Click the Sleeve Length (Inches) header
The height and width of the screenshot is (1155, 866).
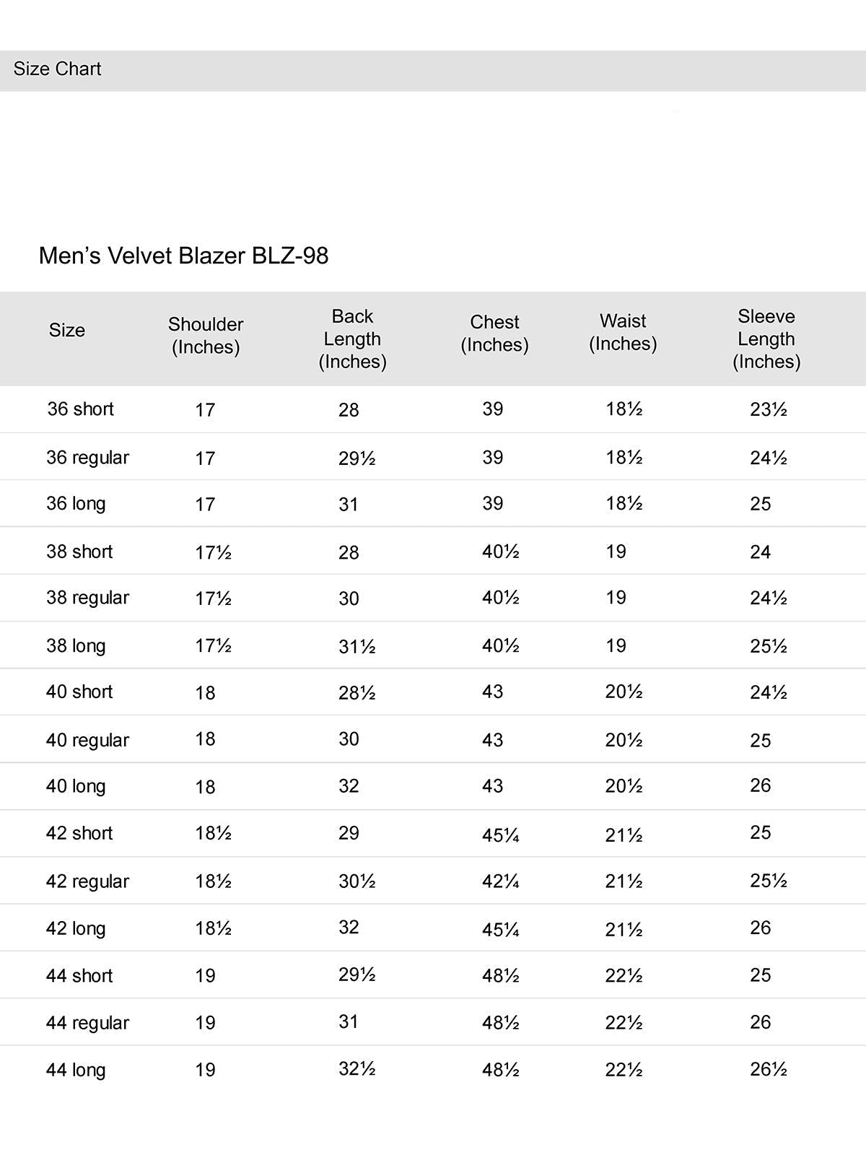pos(766,339)
